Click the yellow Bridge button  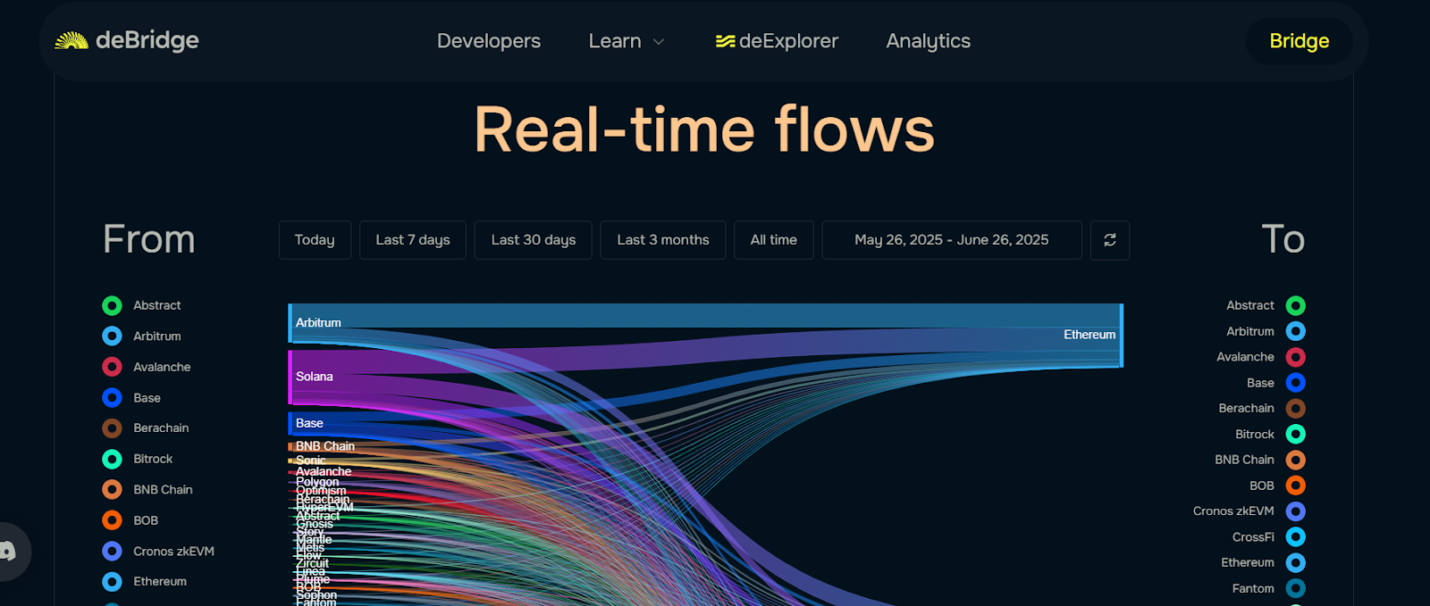click(1299, 41)
